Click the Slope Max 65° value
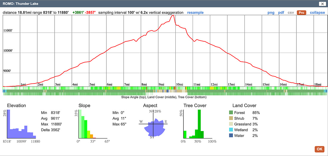The width and height of the screenshot is (328, 156). 123,124
